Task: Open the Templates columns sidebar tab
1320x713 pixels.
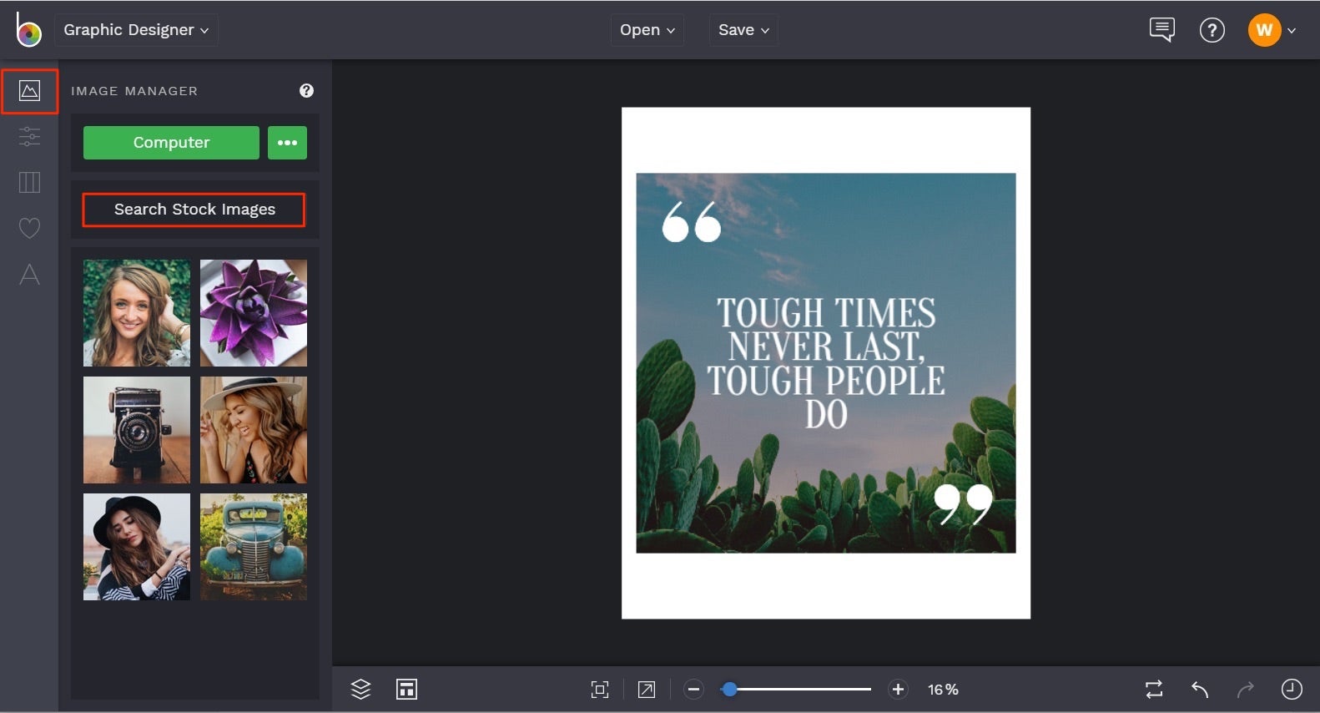Action: pyautogui.click(x=29, y=182)
